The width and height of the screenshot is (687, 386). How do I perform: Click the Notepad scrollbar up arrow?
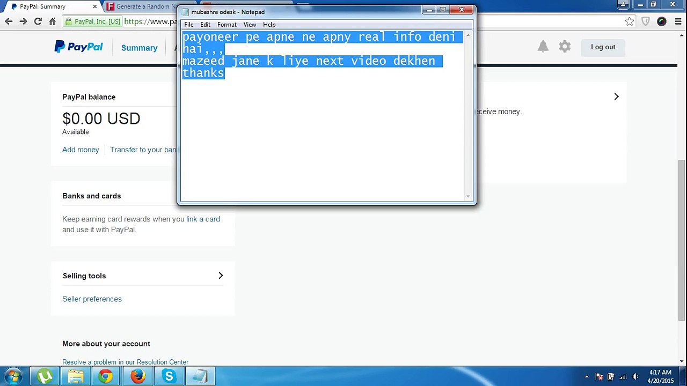click(468, 36)
